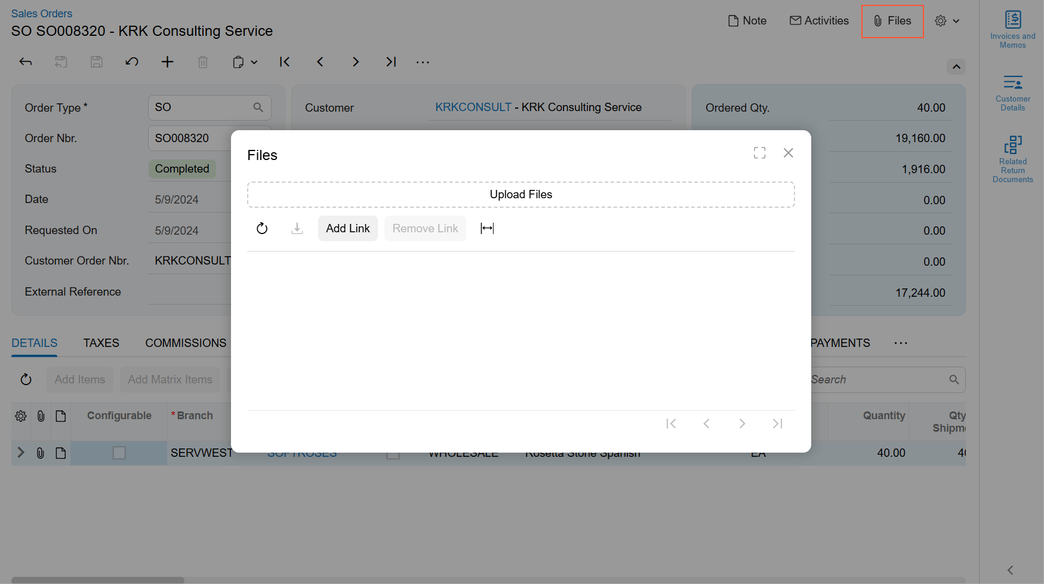Click the Add Link button
Viewport: 1044px width, 584px height.
347,229
